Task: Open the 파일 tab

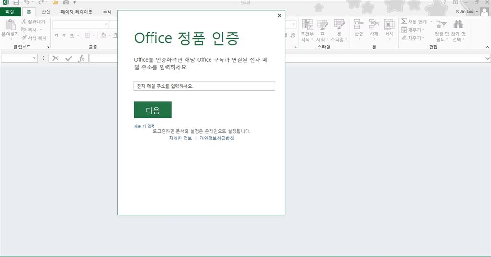Action: click(x=10, y=12)
